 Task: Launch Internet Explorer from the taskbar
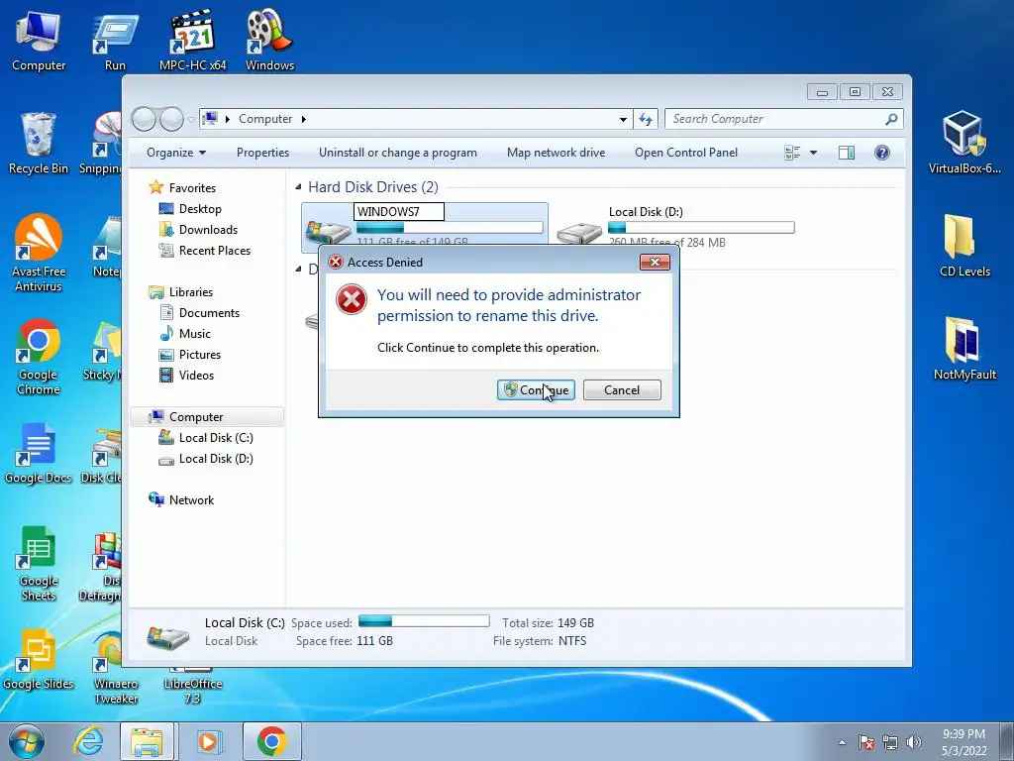point(88,741)
